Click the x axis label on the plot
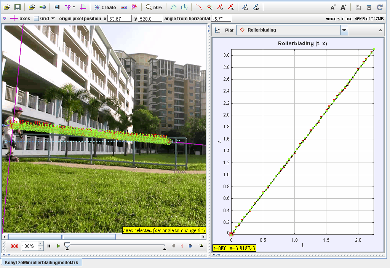This screenshot has width=390, height=268. point(219,142)
